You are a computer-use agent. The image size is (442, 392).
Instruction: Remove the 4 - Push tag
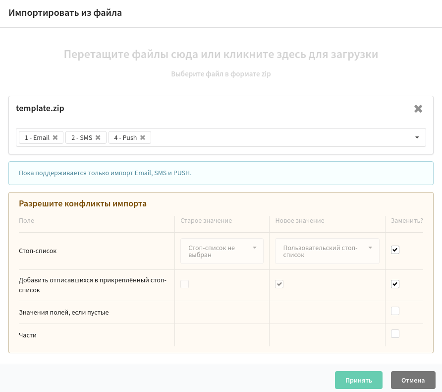click(x=143, y=137)
